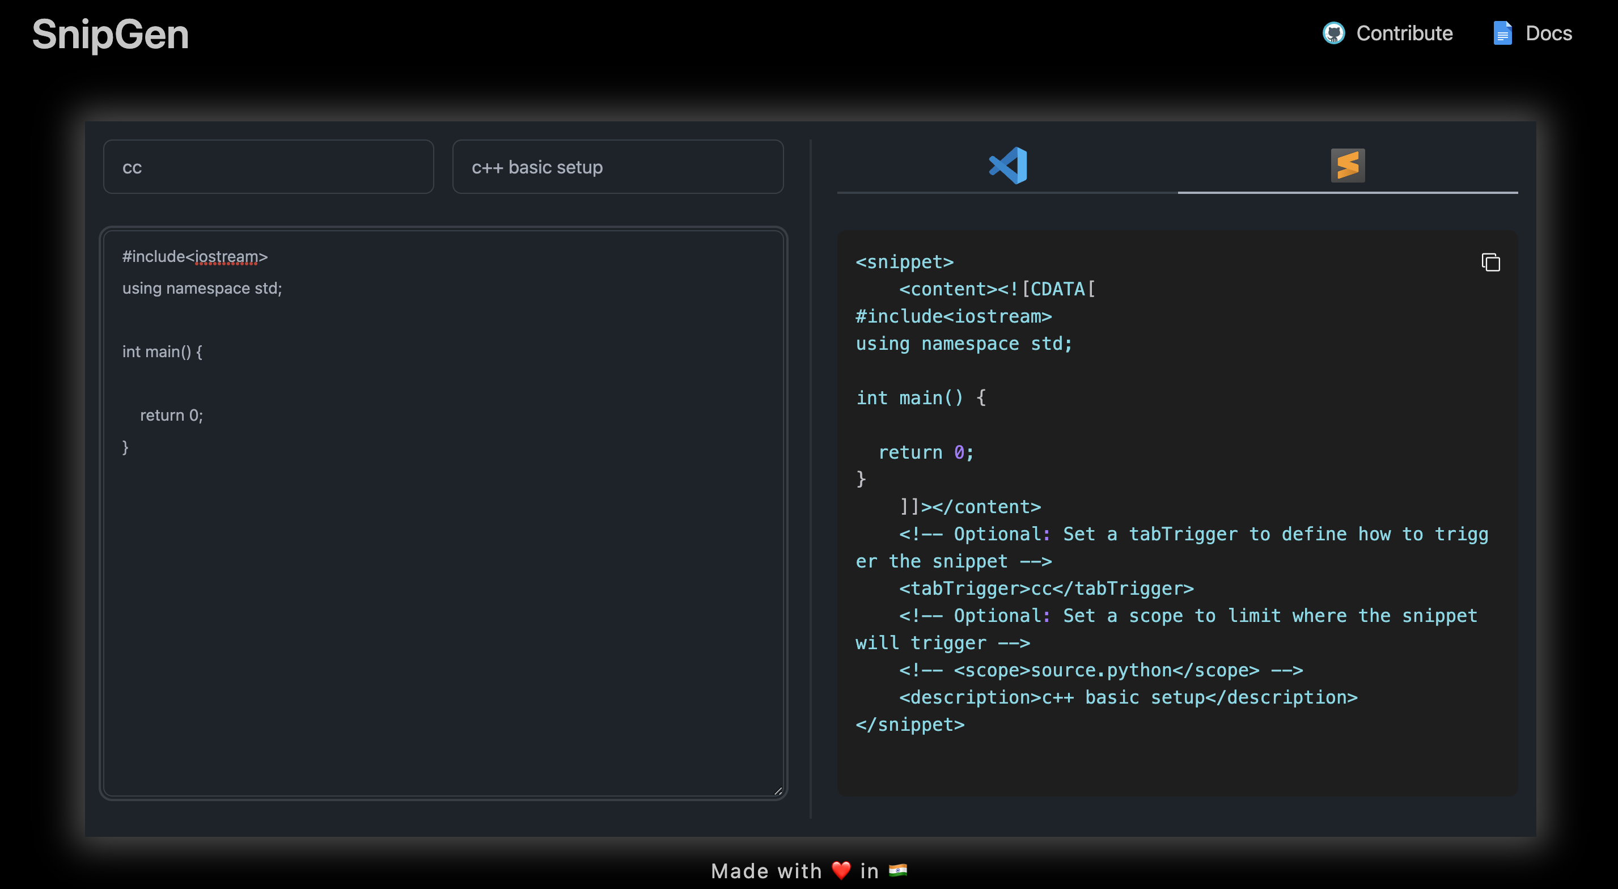Switch to the VS Code snippet tab

tap(1007, 166)
